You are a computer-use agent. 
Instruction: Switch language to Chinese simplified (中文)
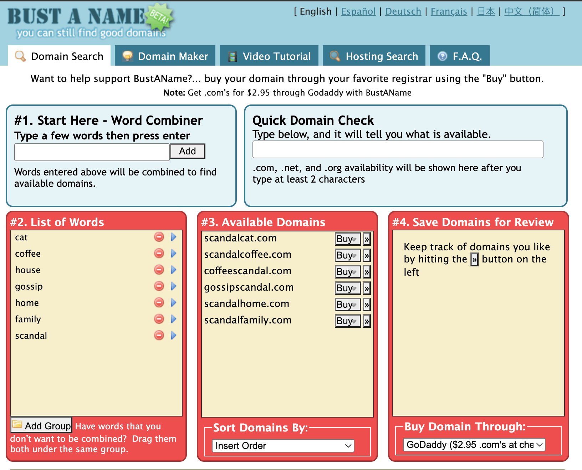tap(532, 11)
